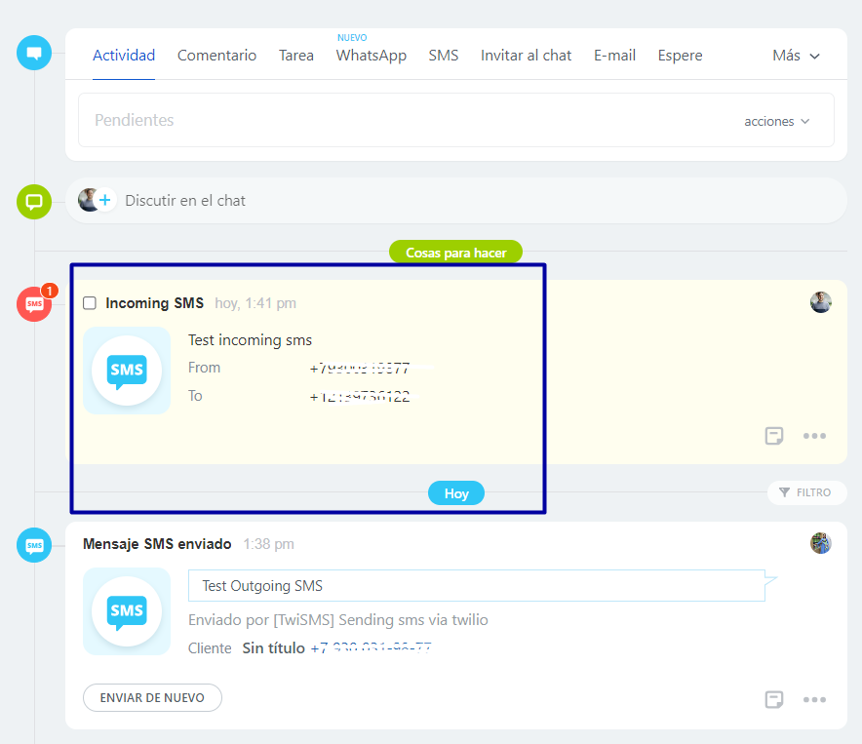Open the FILTRO filter control
Image resolution: width=862 pixels, height=744 pixels.
pyautogui.click(x=805, y=492)
